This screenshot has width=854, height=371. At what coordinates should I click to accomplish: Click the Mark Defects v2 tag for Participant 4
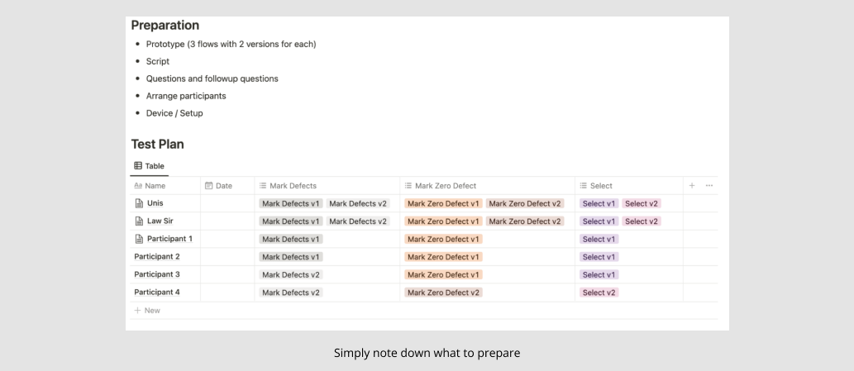point(291,293)
